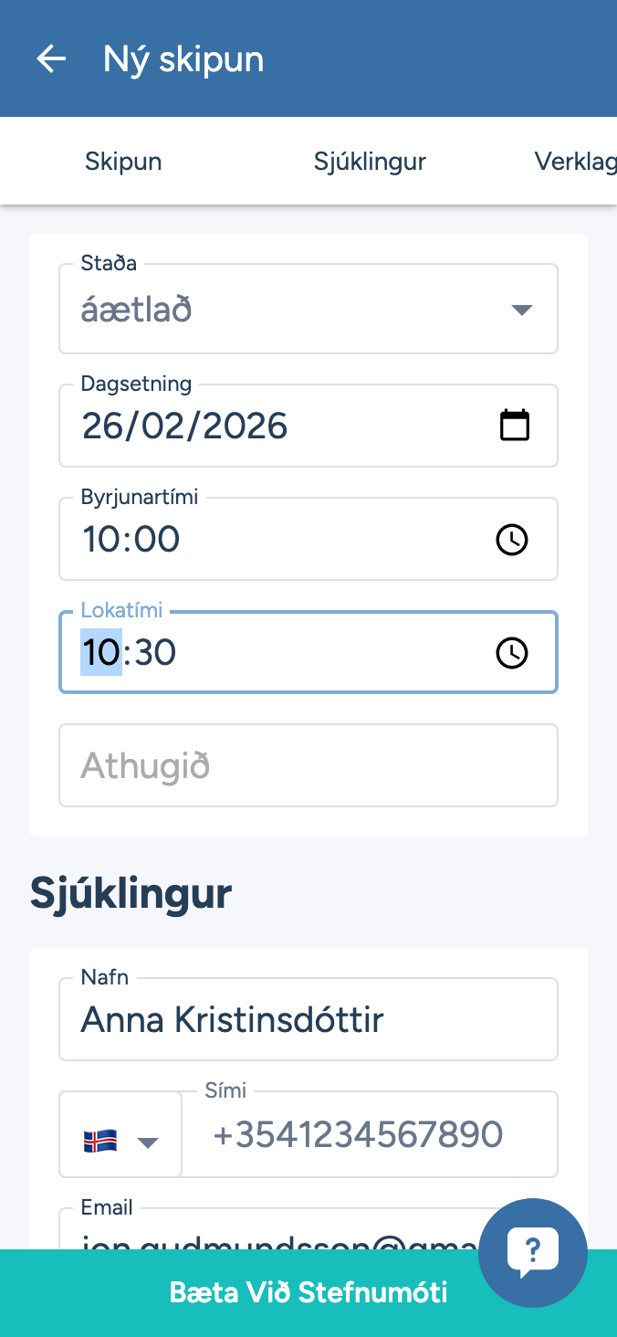
Task: Click the Athugið notes field
Action: coord(308,765)
